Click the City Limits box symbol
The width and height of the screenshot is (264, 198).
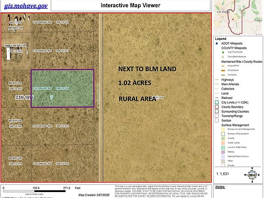click(217, 102)
